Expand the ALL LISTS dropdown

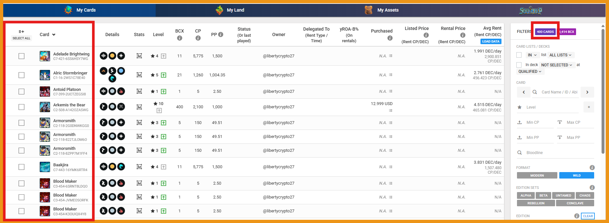(x=560, y=55)
